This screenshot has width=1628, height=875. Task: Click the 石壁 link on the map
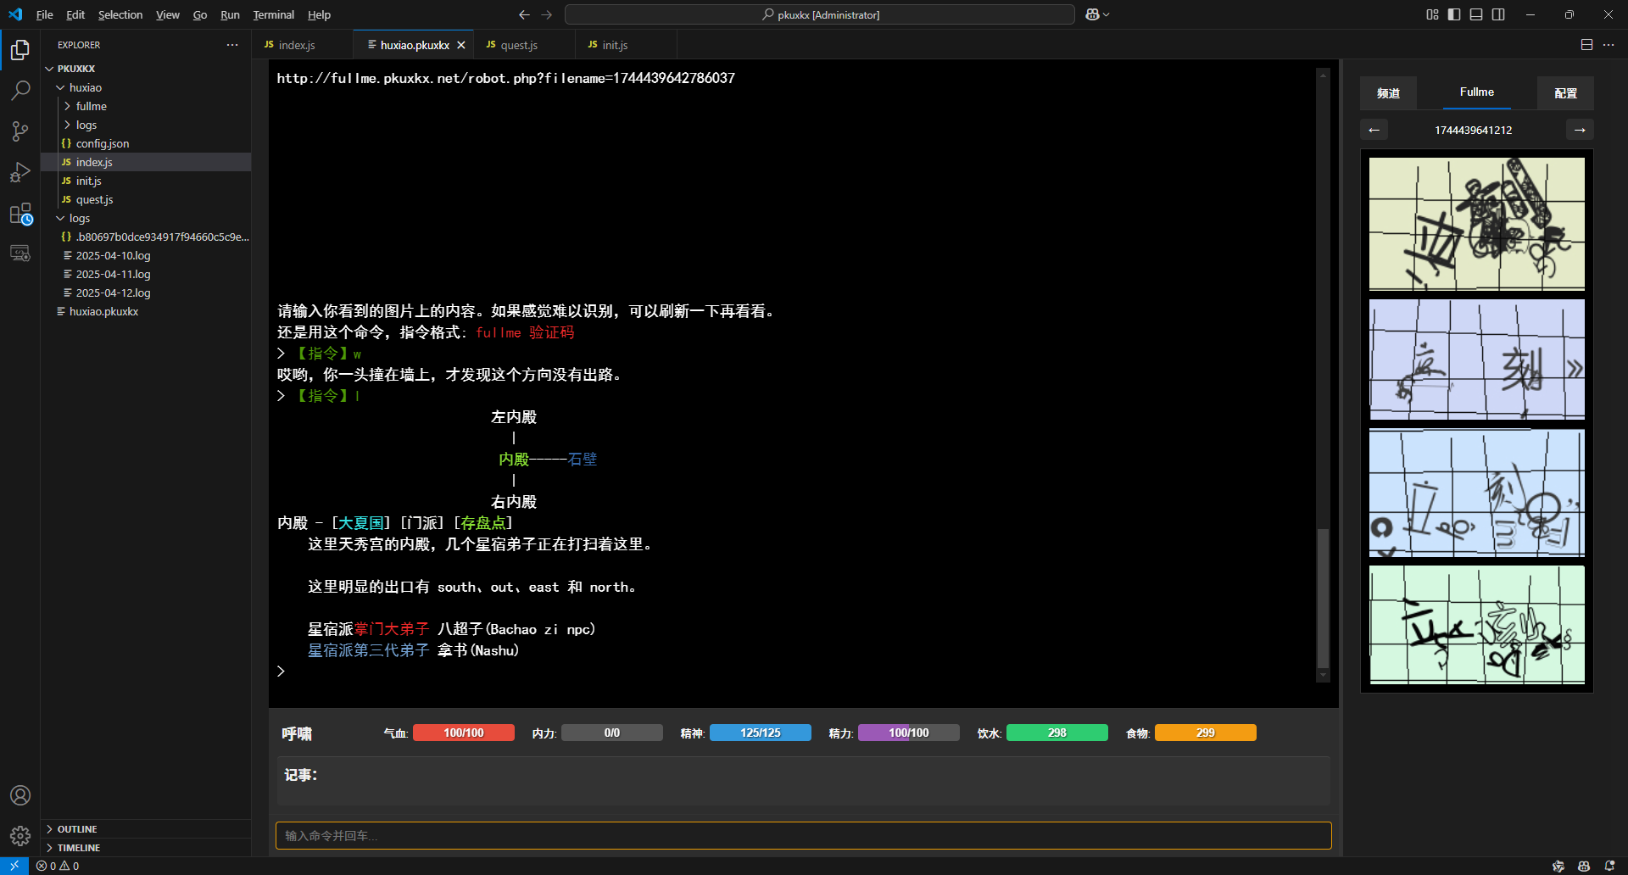(x=583, y=459)
